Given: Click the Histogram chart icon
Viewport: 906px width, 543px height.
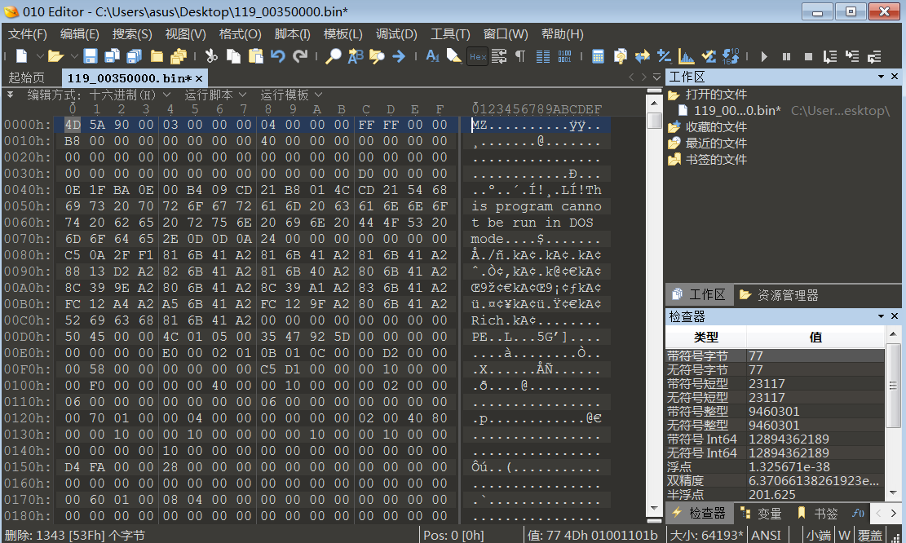Looking at the screenshot, I should [x=687, y=56].
